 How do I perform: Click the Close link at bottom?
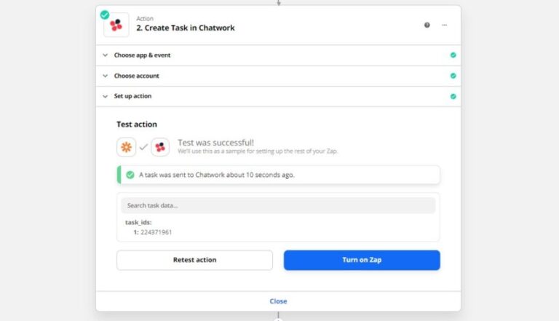click(x=278, y=301)
